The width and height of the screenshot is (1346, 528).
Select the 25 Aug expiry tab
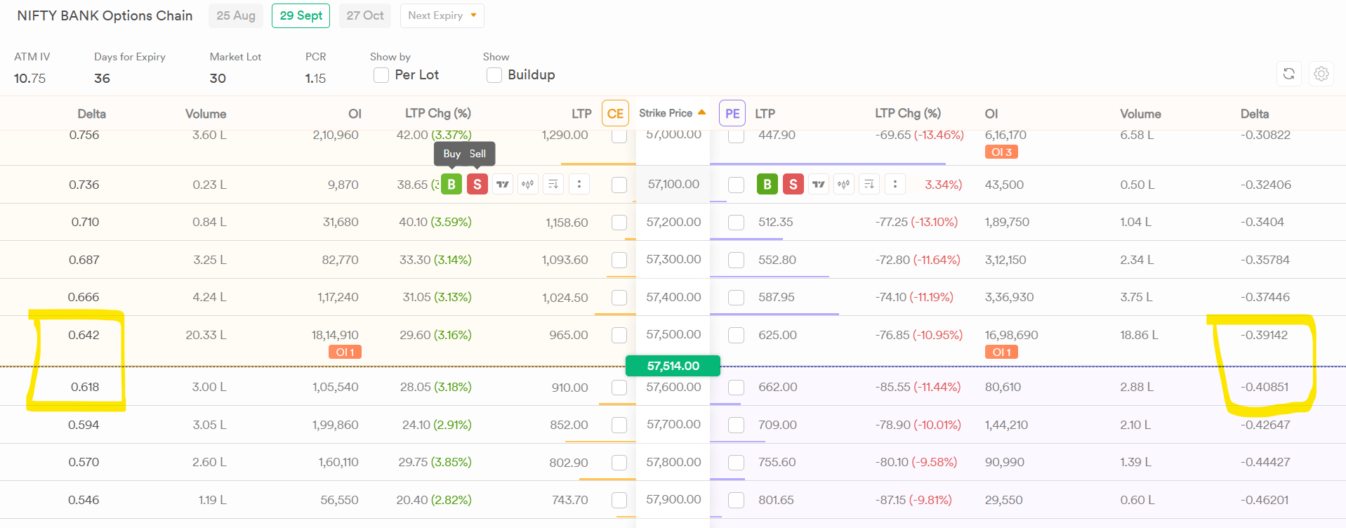coord(236,15)
